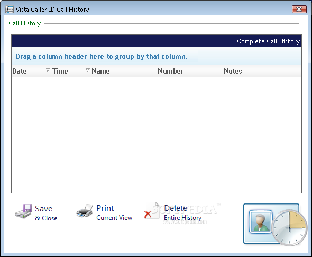Click the phone icon in title bar
The height and width of the screenshot is (257, 312).
click(10, 10)
